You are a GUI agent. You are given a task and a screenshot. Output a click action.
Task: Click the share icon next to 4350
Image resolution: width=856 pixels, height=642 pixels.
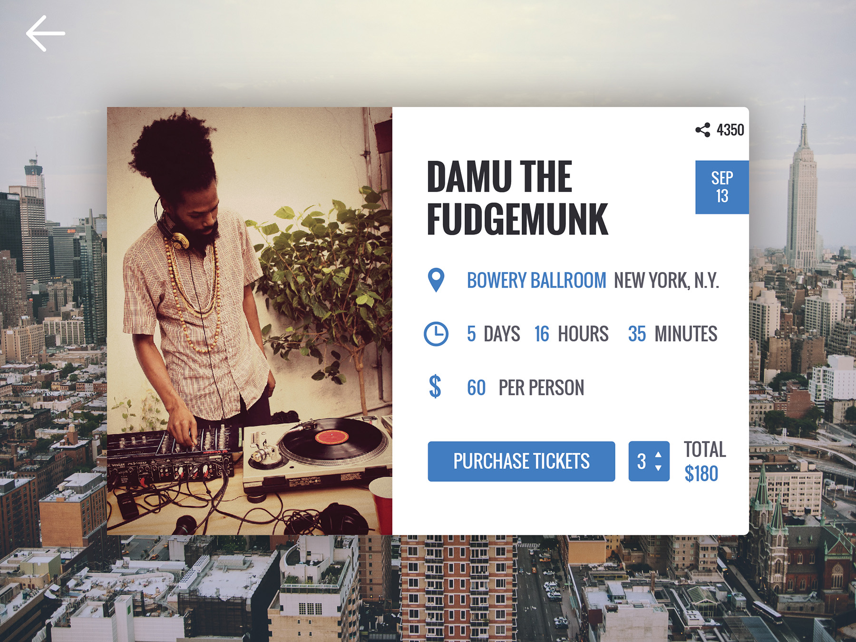pos(703,130)
